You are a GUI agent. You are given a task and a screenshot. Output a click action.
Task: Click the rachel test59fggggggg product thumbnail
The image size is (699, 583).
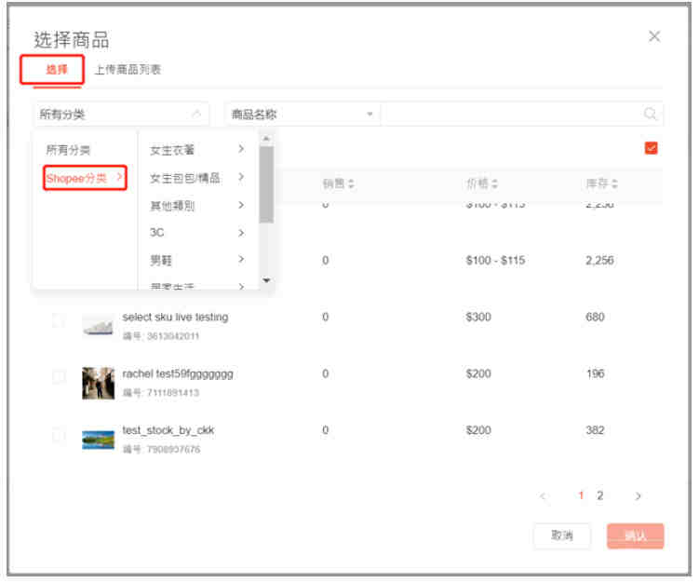pos(98,383)
